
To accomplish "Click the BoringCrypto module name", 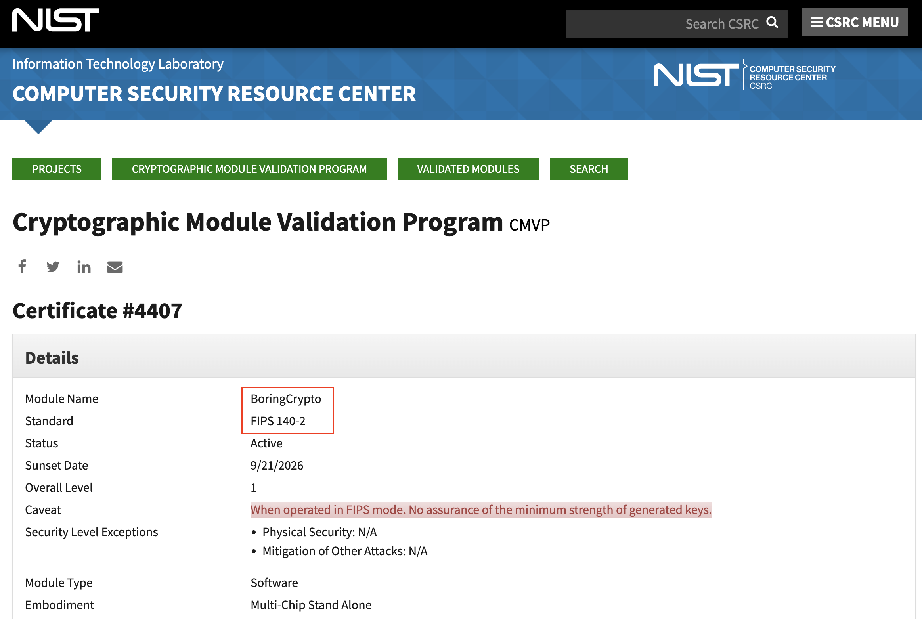I will (286, 399).
